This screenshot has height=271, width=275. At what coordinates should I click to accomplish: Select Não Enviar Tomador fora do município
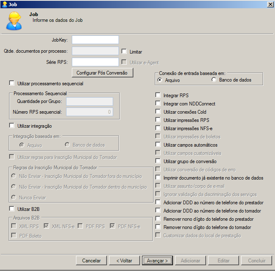coord(14,176)
